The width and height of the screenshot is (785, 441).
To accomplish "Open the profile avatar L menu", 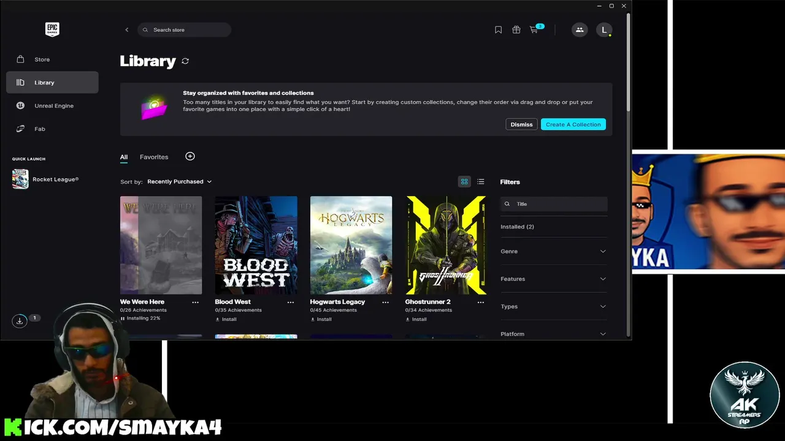I will tap(604, 29).
